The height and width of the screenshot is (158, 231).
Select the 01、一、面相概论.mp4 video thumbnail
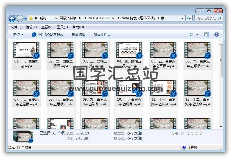point(26,50)
